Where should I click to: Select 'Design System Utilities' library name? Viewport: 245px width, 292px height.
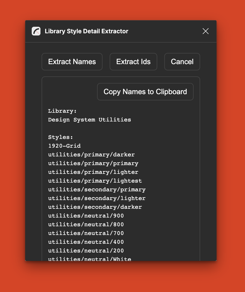point(90,120)
